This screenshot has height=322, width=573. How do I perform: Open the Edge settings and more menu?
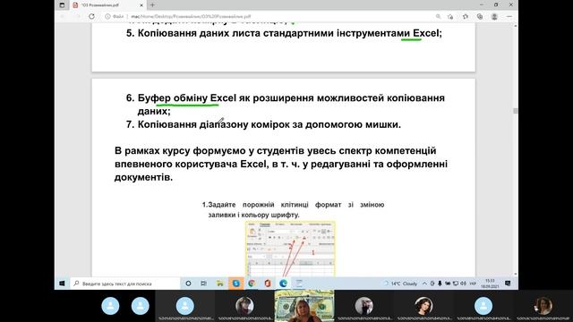click(x=509, y=16)
